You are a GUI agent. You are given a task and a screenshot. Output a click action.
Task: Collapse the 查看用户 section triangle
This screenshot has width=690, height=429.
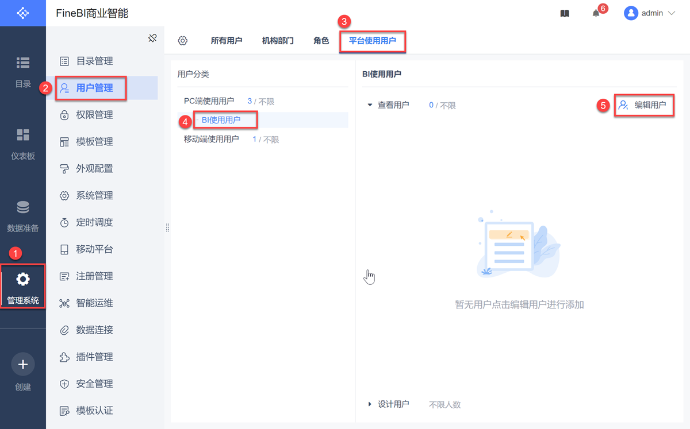coord(370,105)
